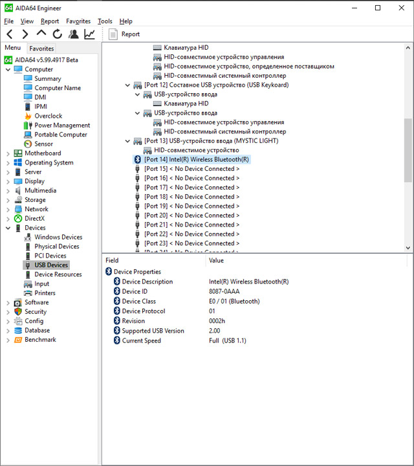
Task: Click the device list scrollbar down arrow
Action: (x=408, y=247)
